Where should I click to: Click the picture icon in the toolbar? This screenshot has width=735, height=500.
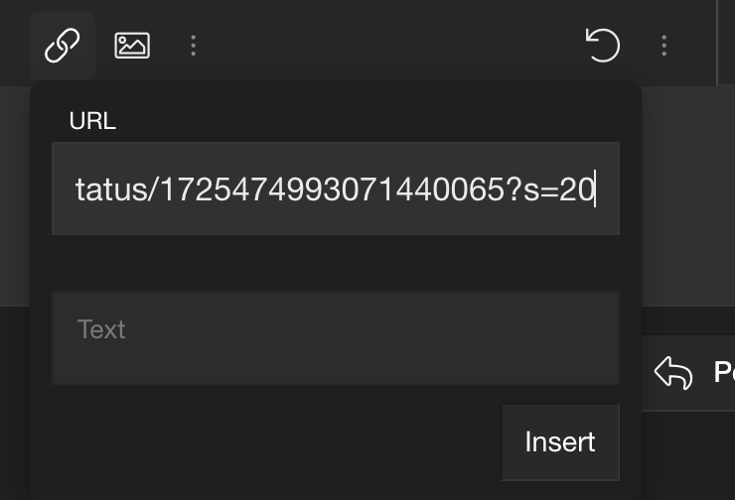tap(132, 46)
